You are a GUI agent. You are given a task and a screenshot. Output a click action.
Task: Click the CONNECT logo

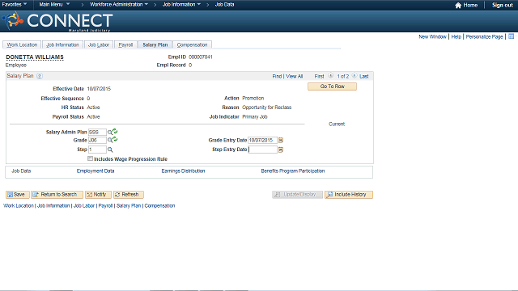(57, 22)
